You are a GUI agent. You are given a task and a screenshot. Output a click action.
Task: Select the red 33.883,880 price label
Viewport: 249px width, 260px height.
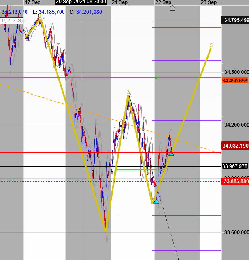[235, 181]
